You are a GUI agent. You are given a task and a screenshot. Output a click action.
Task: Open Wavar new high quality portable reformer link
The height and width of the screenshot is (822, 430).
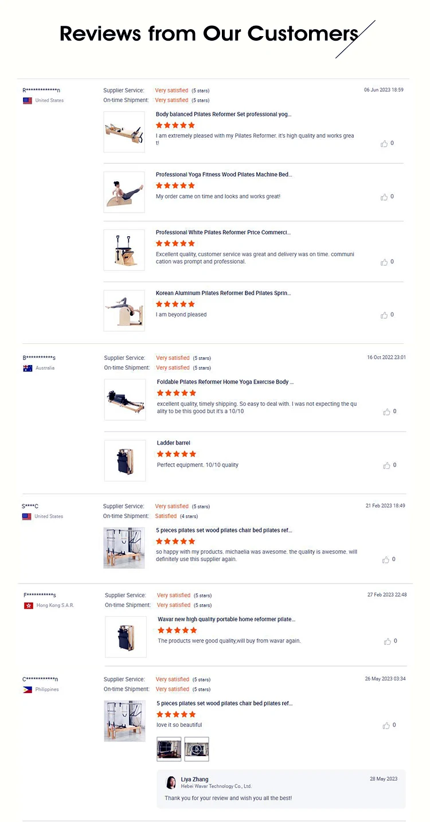coord(226,619)
